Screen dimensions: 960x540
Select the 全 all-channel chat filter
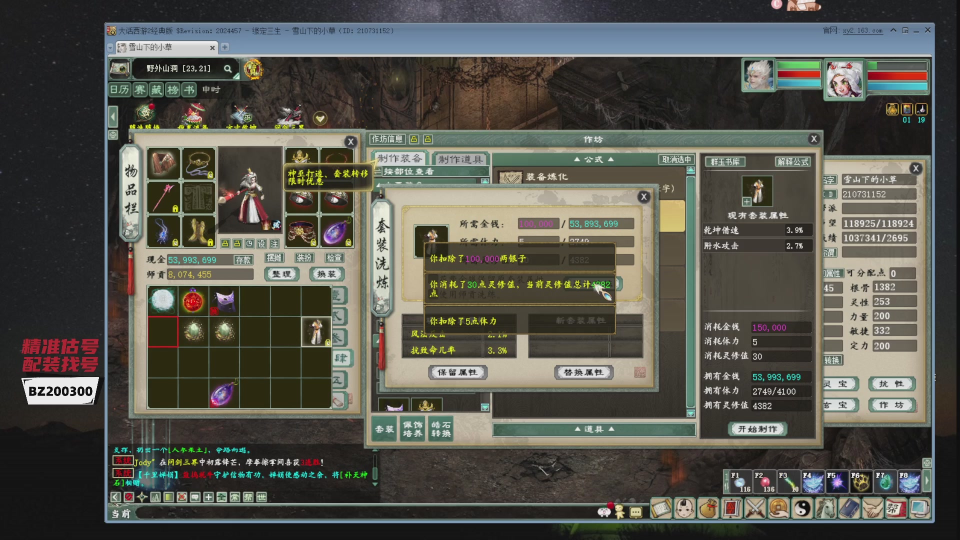[221, 497]
